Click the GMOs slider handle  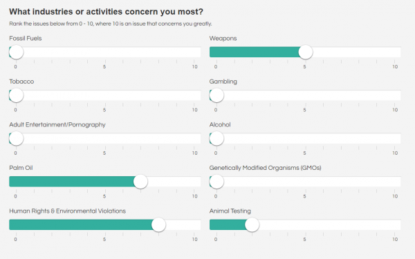click(216, 182)
